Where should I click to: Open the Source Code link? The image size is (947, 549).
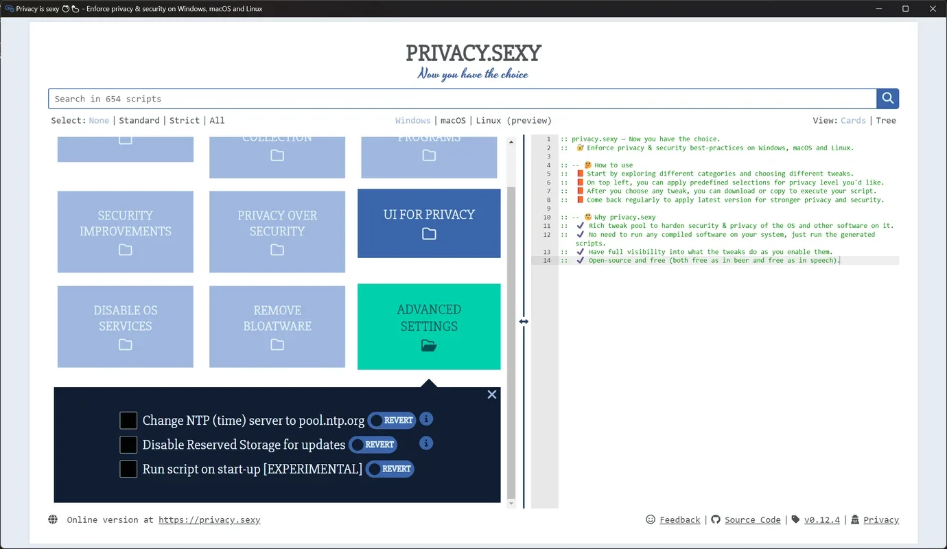pyautogui.click(x=753, y=519)
